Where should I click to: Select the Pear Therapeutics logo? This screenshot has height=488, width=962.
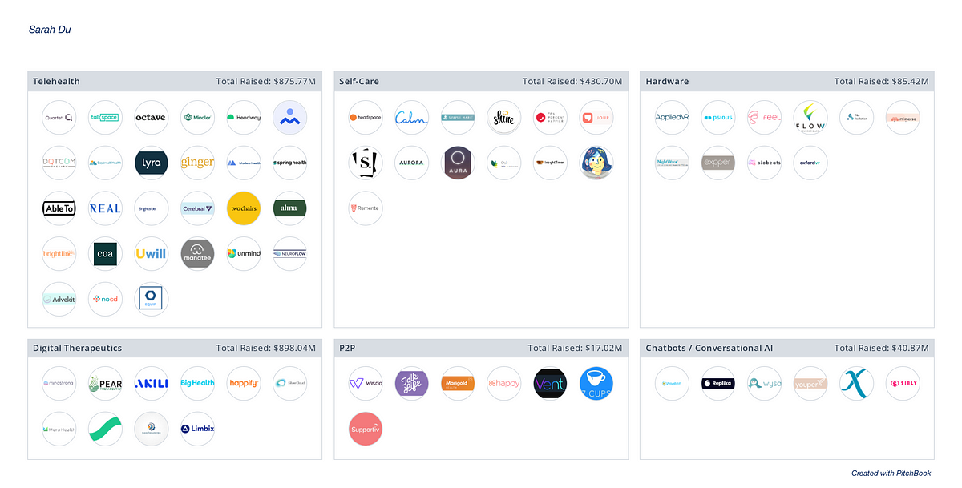coord(105,383)
